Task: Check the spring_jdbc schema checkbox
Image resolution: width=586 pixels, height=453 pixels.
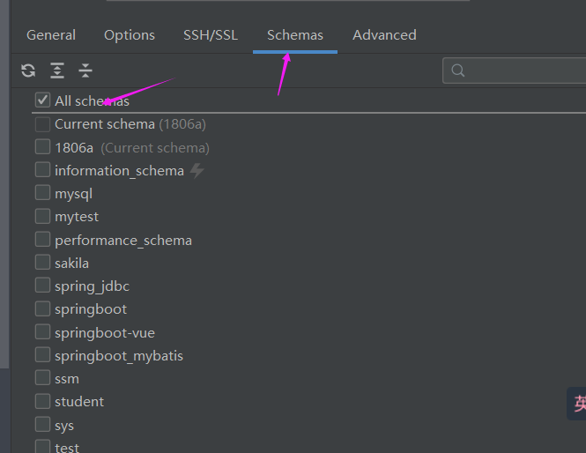Action: click(42, 286)
